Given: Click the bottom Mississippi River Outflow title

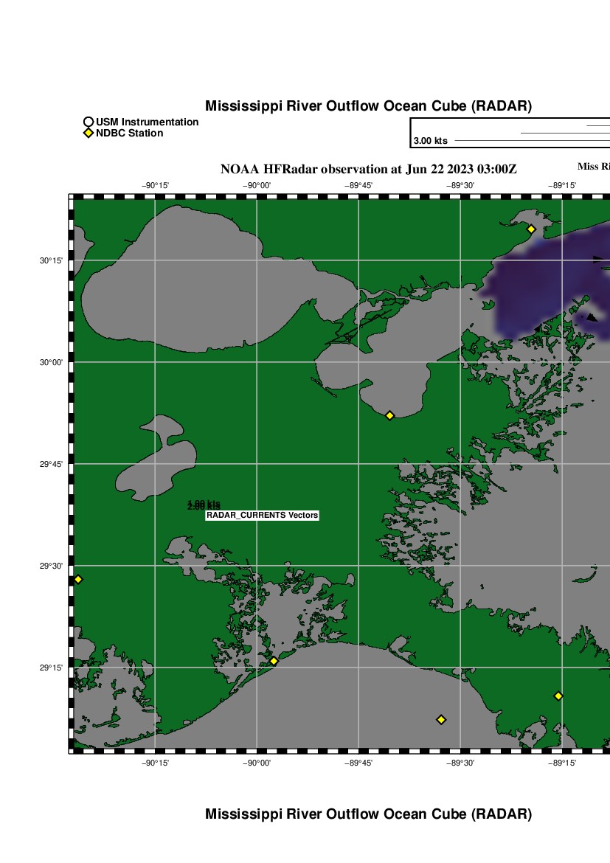Looking at the screenshot, I should (368, 814).
